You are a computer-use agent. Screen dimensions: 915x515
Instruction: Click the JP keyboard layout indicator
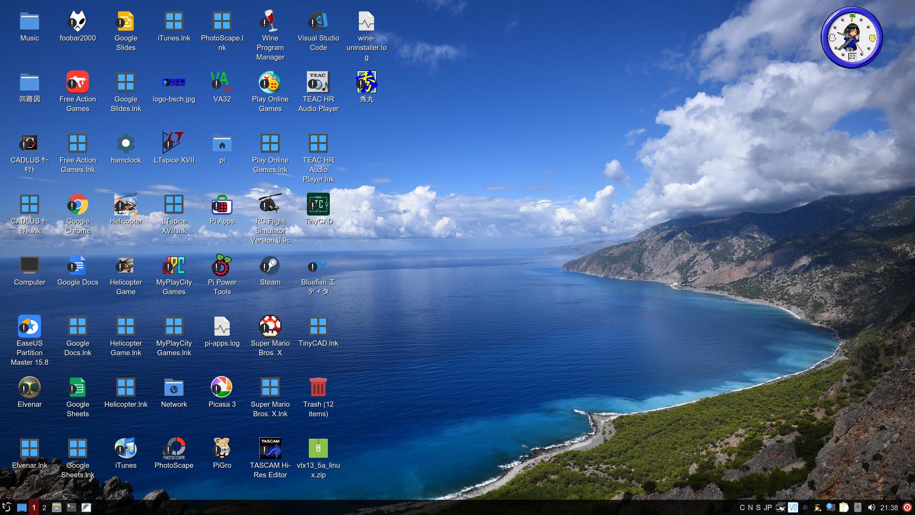(768, 507)
